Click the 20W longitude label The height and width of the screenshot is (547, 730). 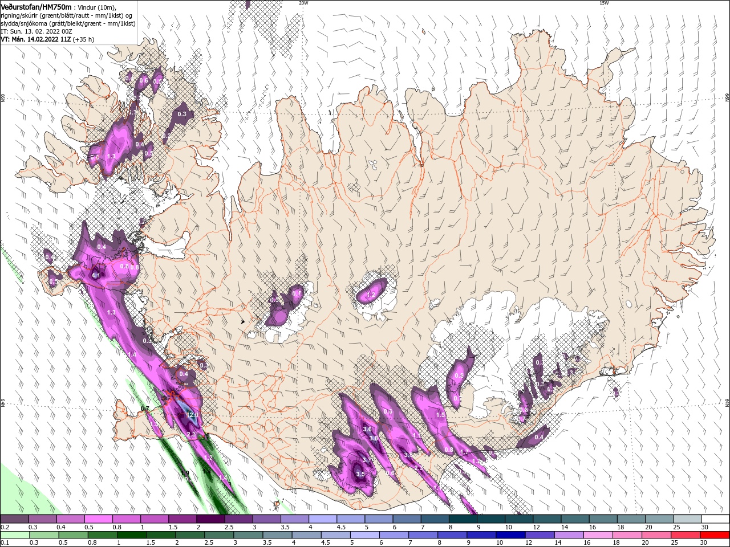coord(303,3)
